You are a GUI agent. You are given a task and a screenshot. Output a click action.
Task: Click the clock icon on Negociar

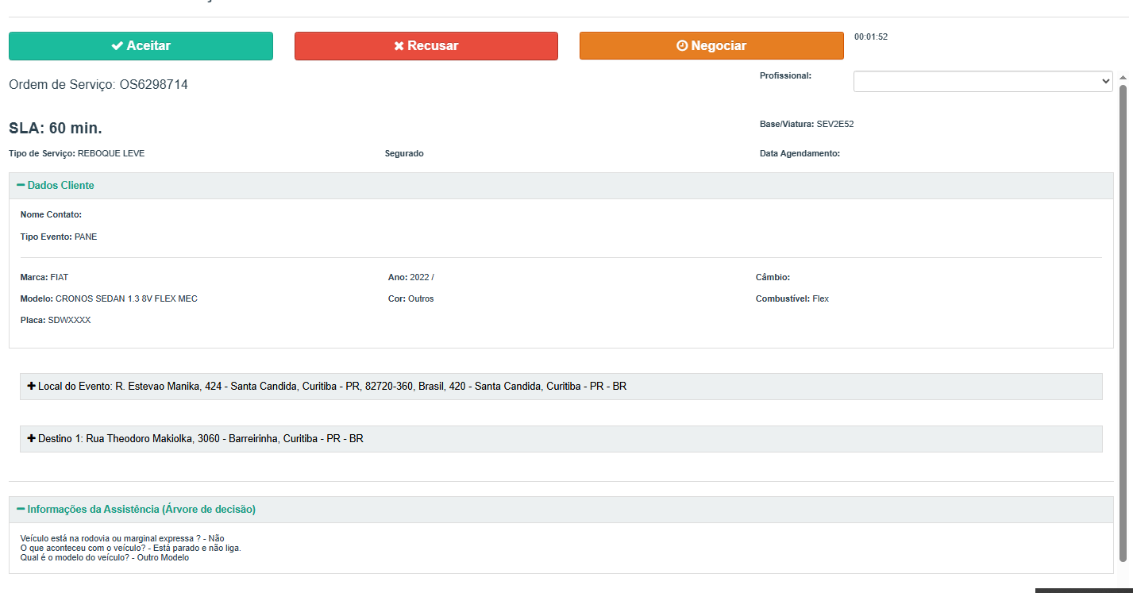(x=681, y=46)
